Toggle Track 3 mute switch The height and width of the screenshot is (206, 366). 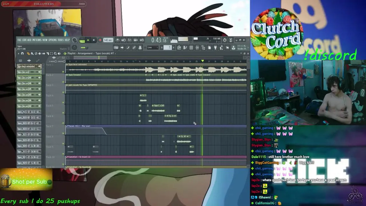63,92
